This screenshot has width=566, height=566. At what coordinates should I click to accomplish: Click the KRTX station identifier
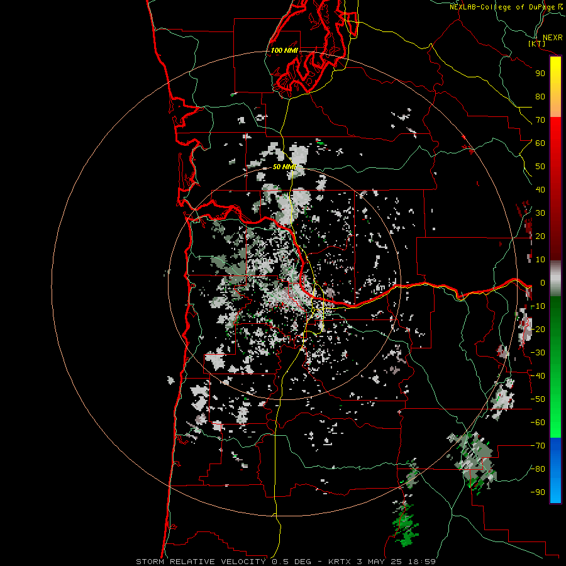340,562
